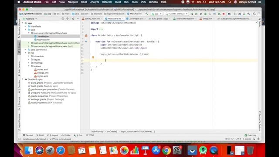Collapse the values folder
Image resolution: width=279 pixels, height=157 pixels.
pos(29,66)
